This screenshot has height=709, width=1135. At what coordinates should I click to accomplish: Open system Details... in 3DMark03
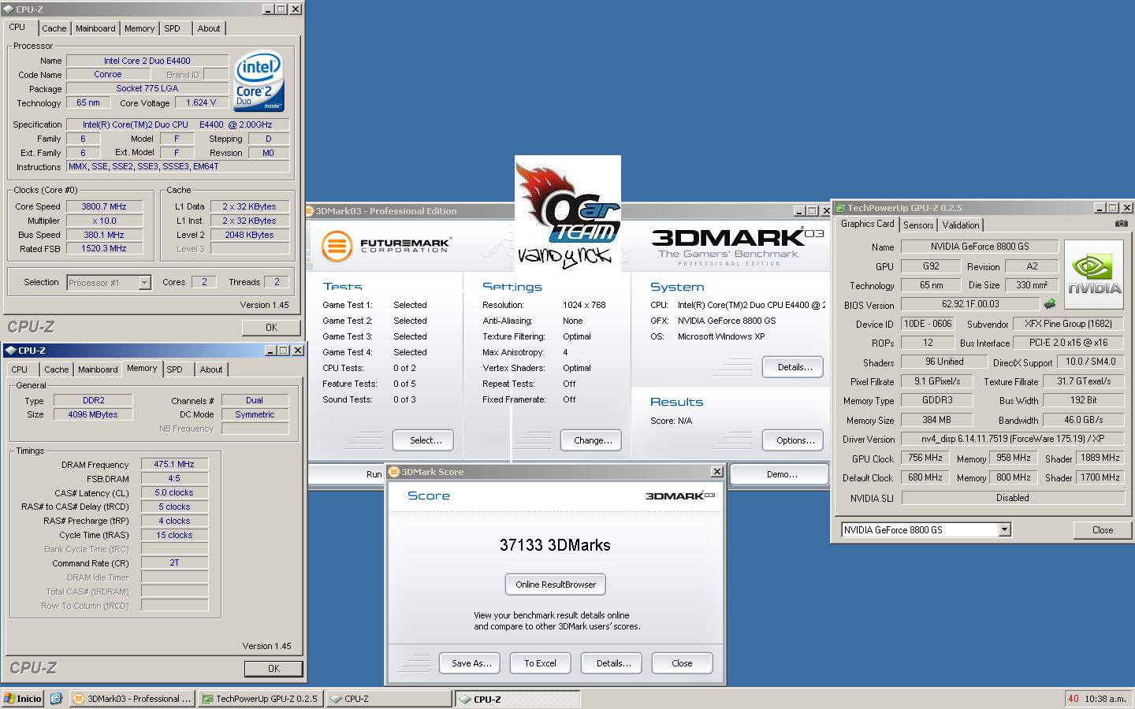pos(794,367)
